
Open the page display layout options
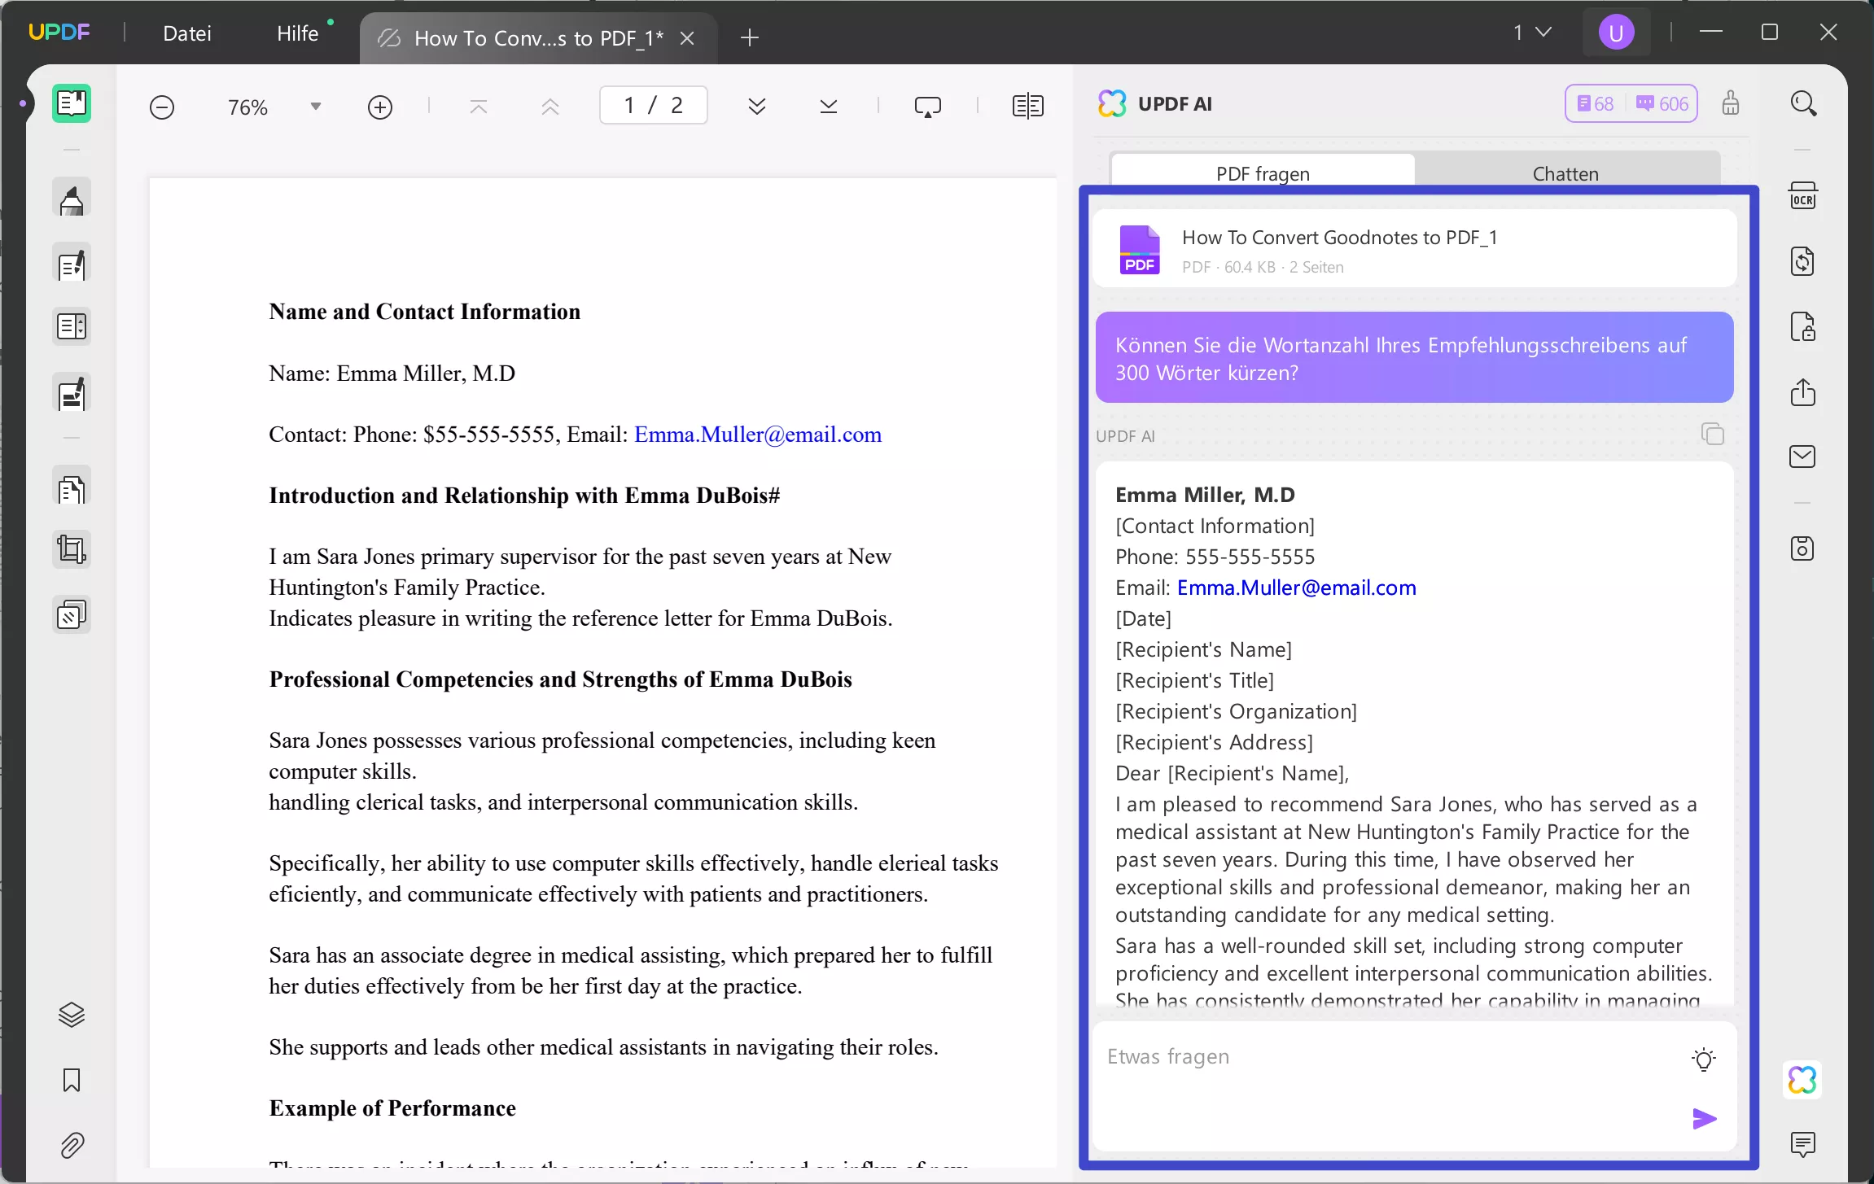point(1027,107)
